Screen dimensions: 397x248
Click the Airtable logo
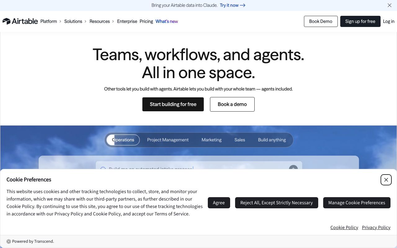20,21
